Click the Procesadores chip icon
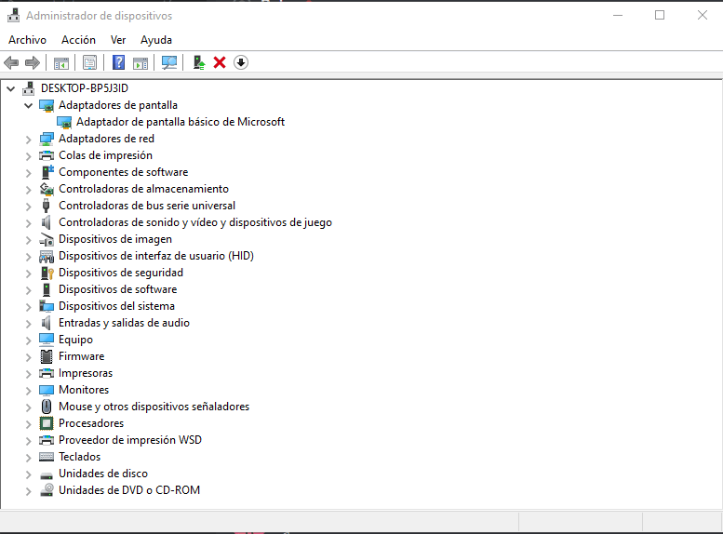This screenshot has width=723, height=534. click(x=47, y=423)
